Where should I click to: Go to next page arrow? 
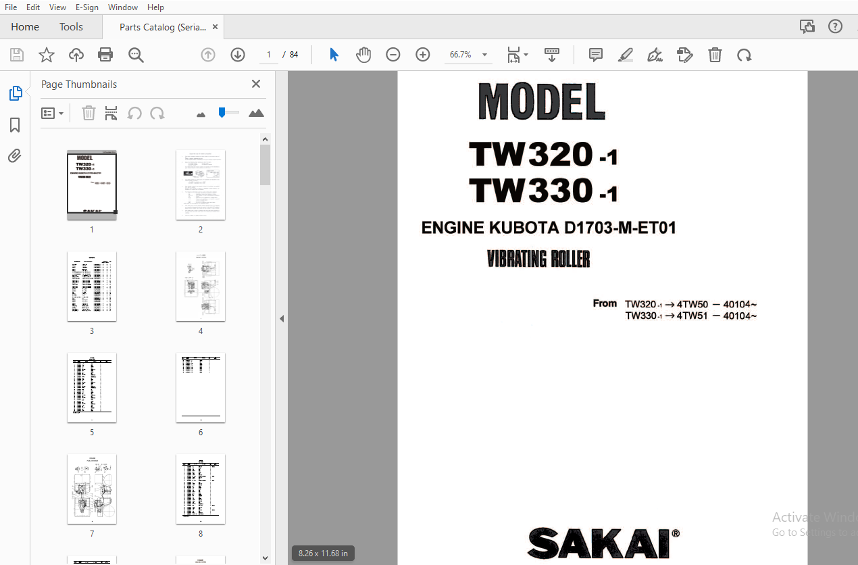click(x=238, y=55)
